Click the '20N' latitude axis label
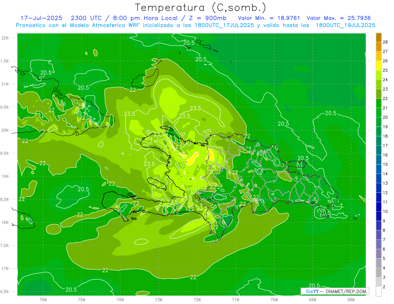 tap(5, 130)
